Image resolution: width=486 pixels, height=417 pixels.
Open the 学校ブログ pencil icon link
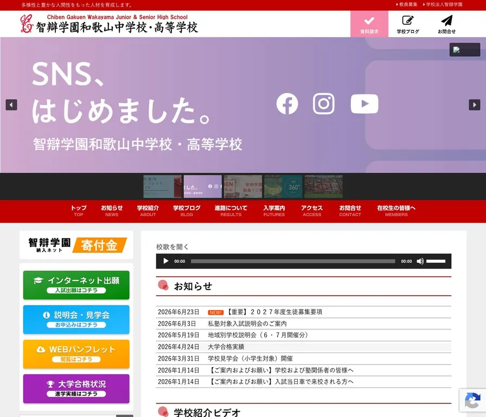[x=408, y=24]
